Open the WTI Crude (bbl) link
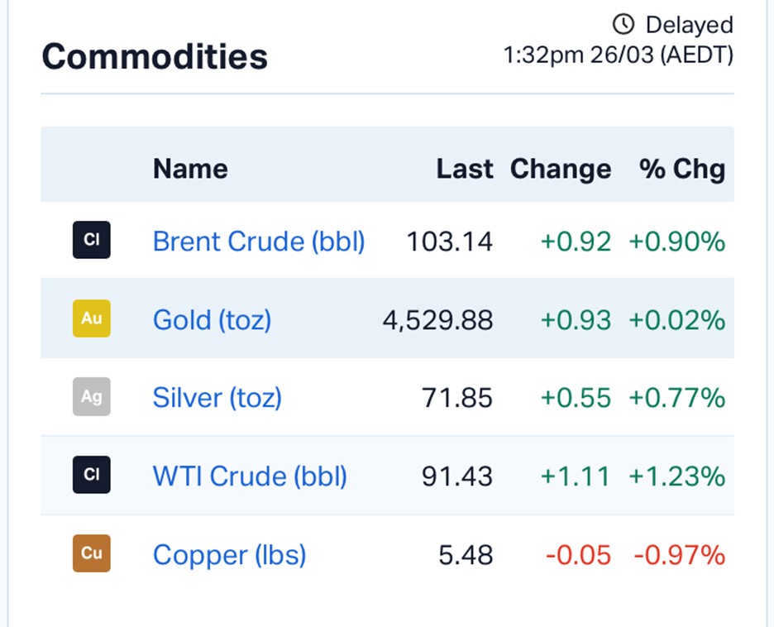 tap(250, 476)
